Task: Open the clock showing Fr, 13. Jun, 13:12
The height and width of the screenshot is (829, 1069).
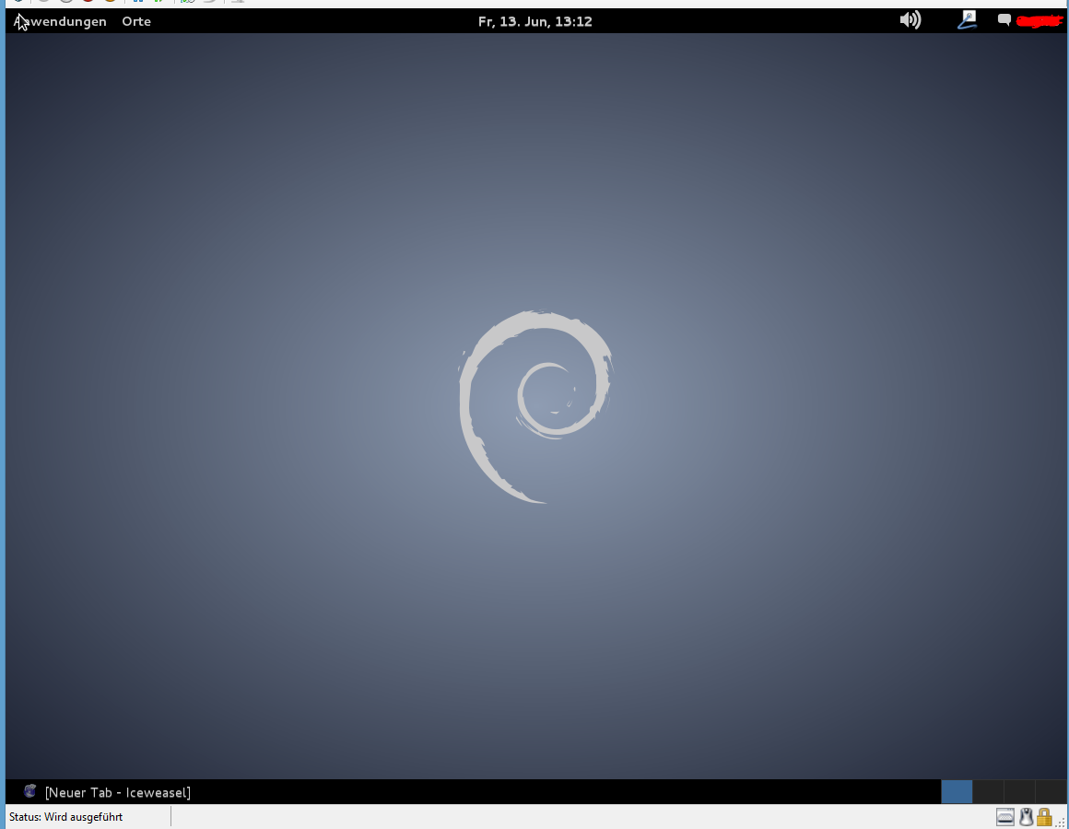Action: pos(535,21)
